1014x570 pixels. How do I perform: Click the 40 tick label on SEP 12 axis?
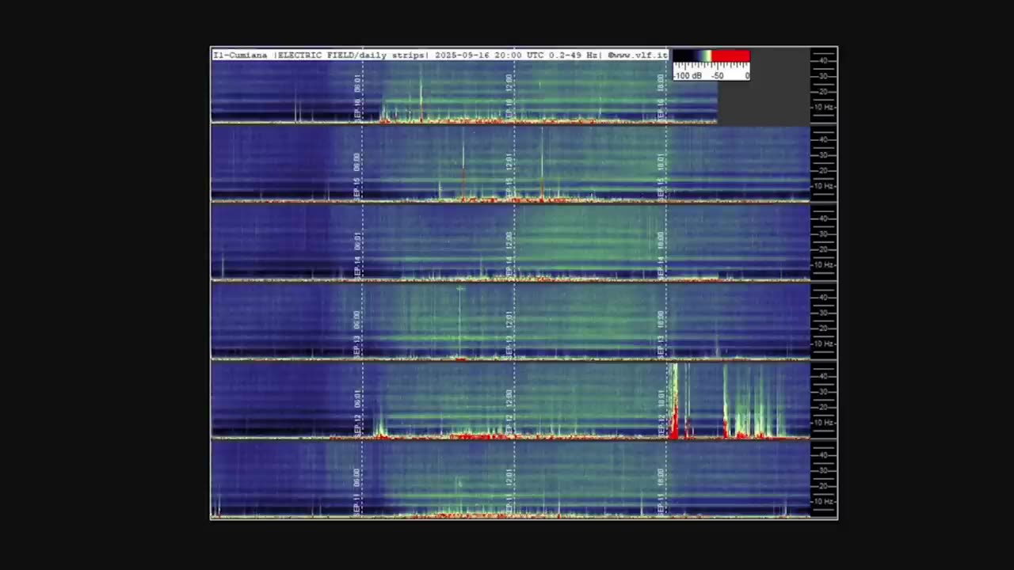(x=824, y=376)
